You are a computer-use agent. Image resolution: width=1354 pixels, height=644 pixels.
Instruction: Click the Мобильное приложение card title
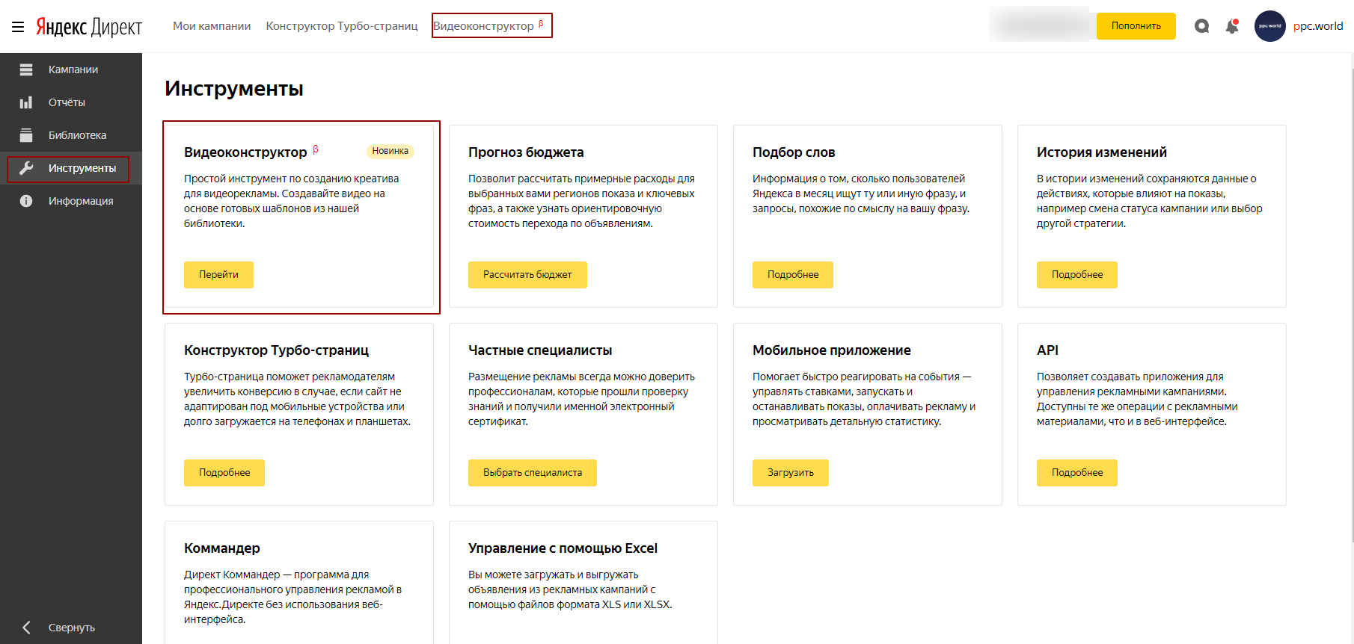(832, 350)
